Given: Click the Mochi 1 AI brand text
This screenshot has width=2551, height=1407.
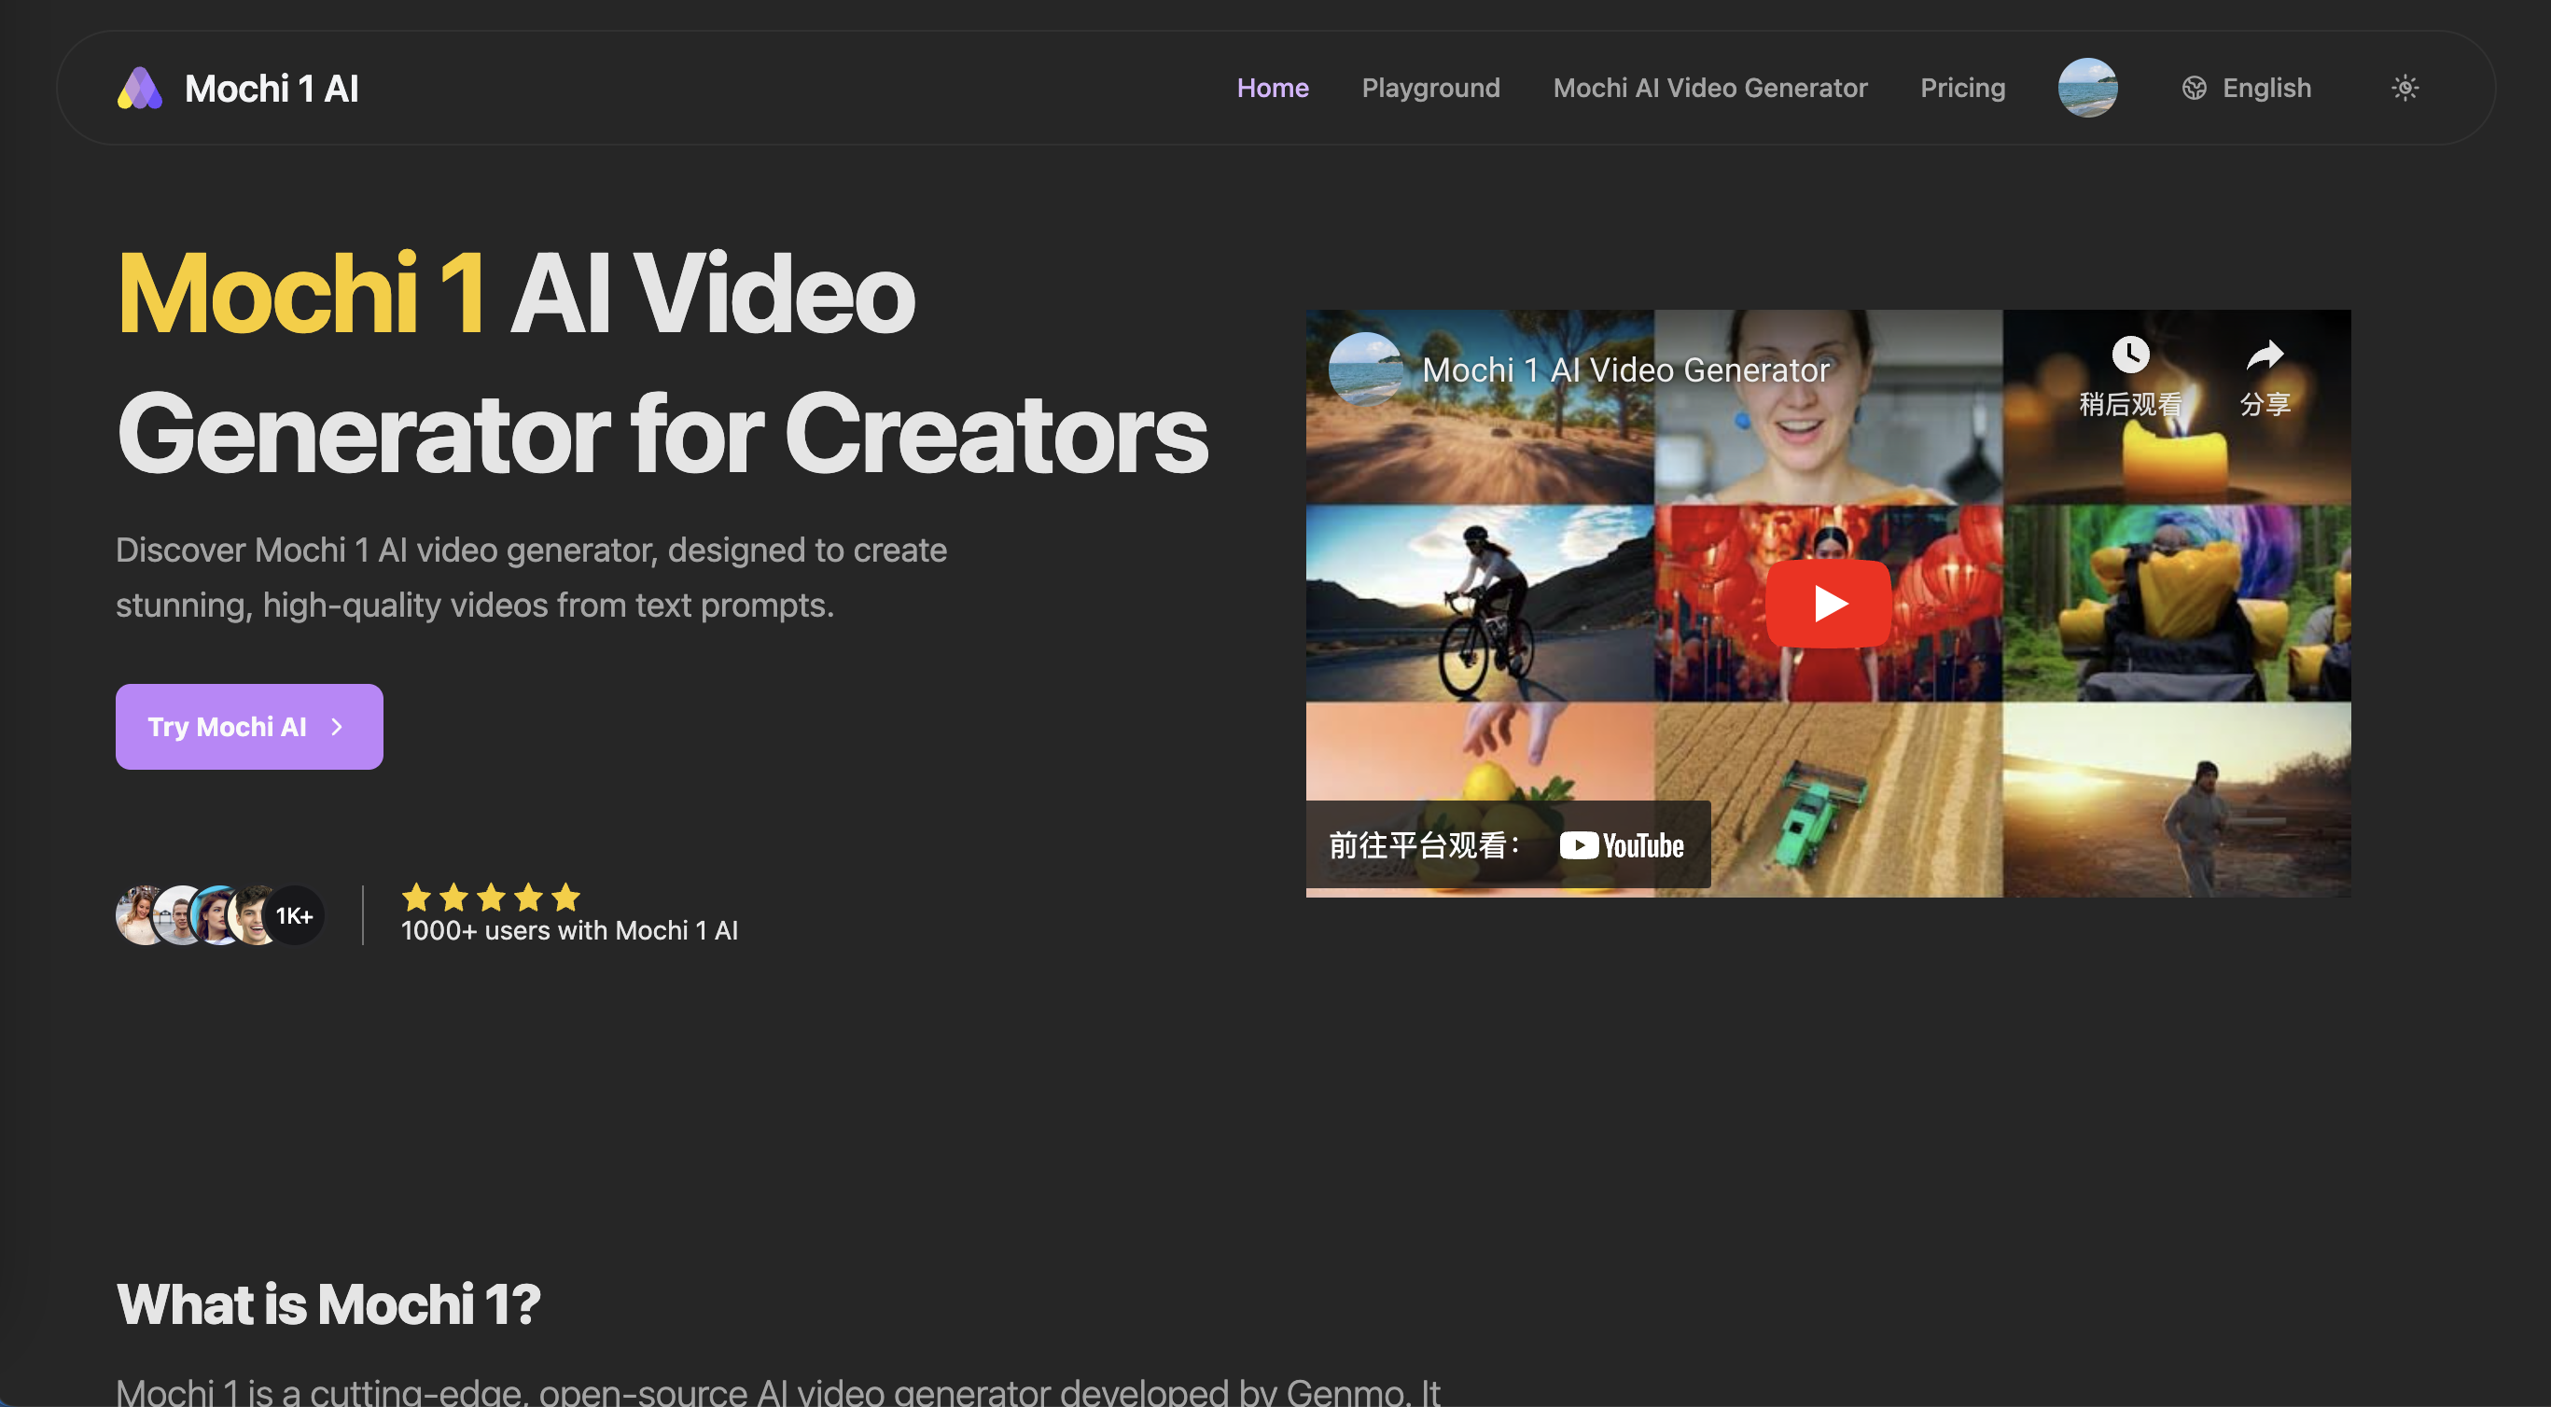Looking at the screenshot, I should (272, 90).
